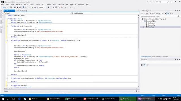This screenshot has width=181, height=101.
Task: Close the Output panel
Action: 138,91
